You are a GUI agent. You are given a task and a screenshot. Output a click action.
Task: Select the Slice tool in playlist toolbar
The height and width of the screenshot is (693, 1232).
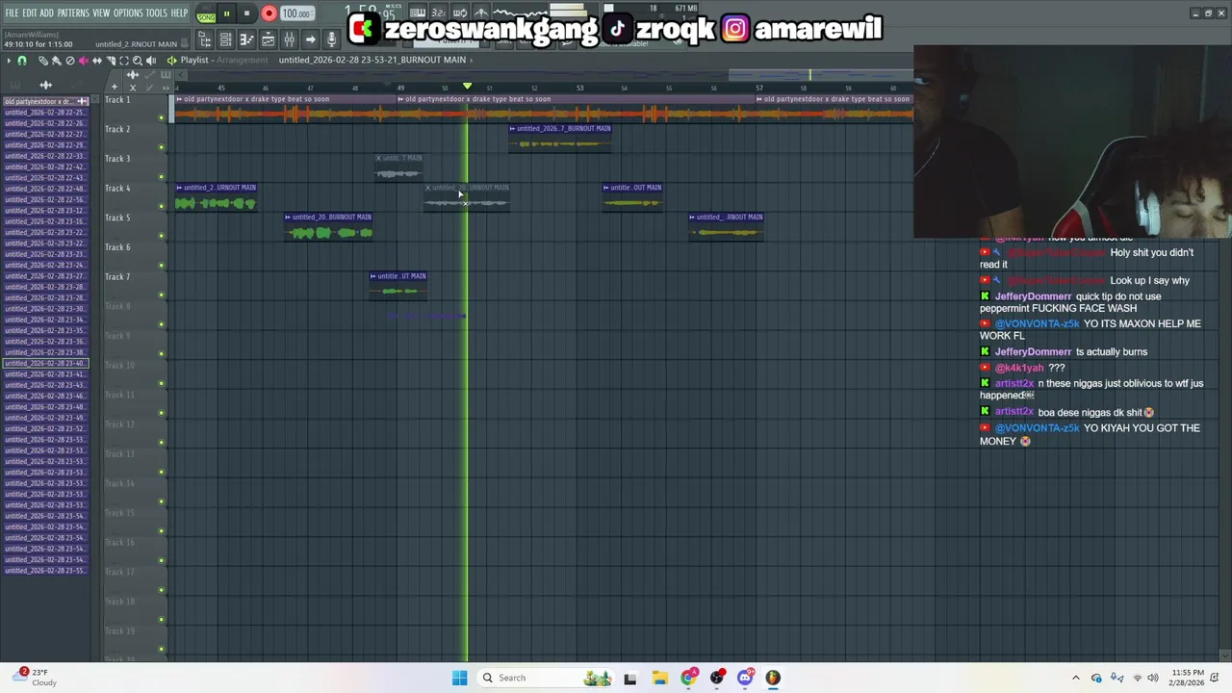110,61
